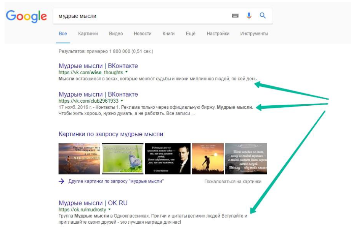Click 'Другие картинки по запросу "мудрые мысли"' link
The height and width of the screenshot is (232, 351).
click(x=116, y=181)
